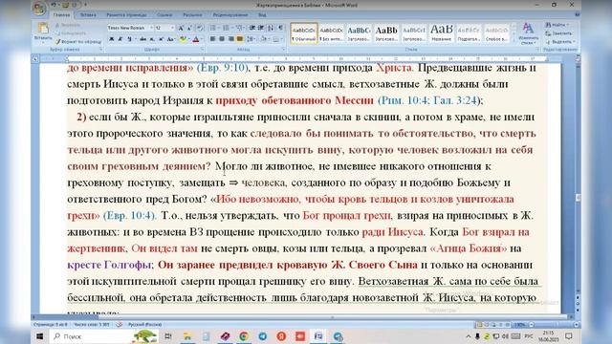Click the zoom slider in status bar
The height and width of the screenshot is (344, 612).
(554, 325)
